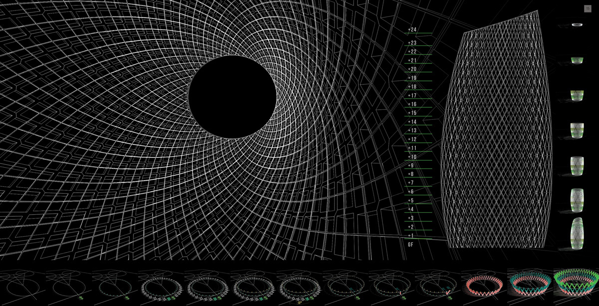Select the top ring-only tower thumbnail
599x306 pixels.
pos(577,24)
